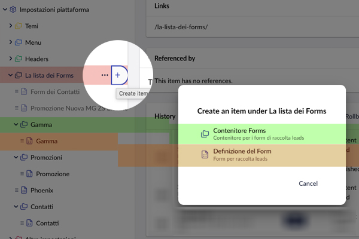The height and width of the screenshot is (239, 359).
Task: Click the Definizione del Form document icon
Action: (x=205, y=155)
